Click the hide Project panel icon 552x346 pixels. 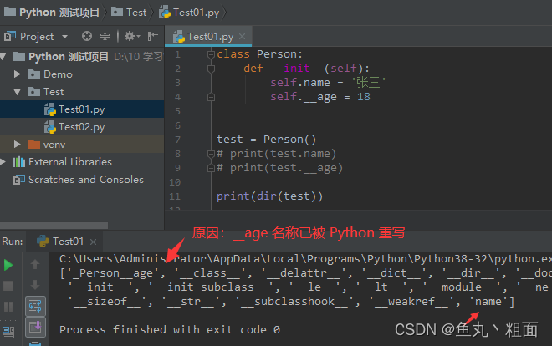[153, 36]
